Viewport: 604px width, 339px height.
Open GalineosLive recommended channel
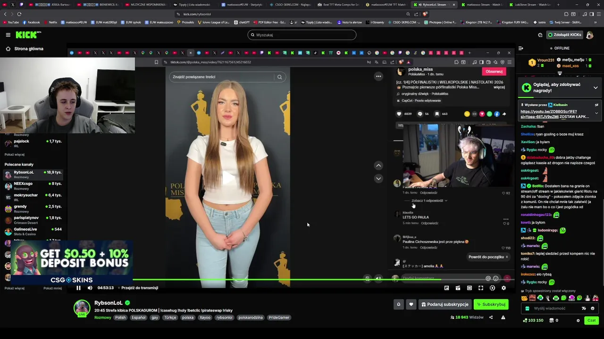pyautogui.click(x=33, y=231)
